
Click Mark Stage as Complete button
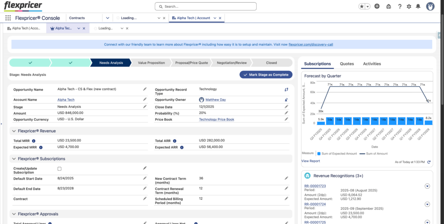(265, 75)
